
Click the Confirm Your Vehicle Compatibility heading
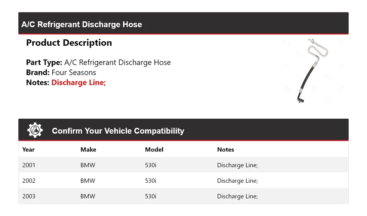coord(118,131)
